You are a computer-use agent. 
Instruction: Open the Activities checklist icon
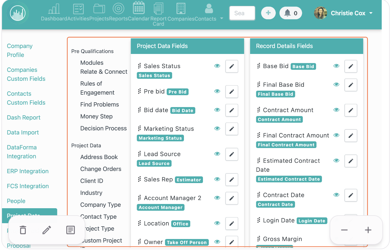[x=78, y=9]
